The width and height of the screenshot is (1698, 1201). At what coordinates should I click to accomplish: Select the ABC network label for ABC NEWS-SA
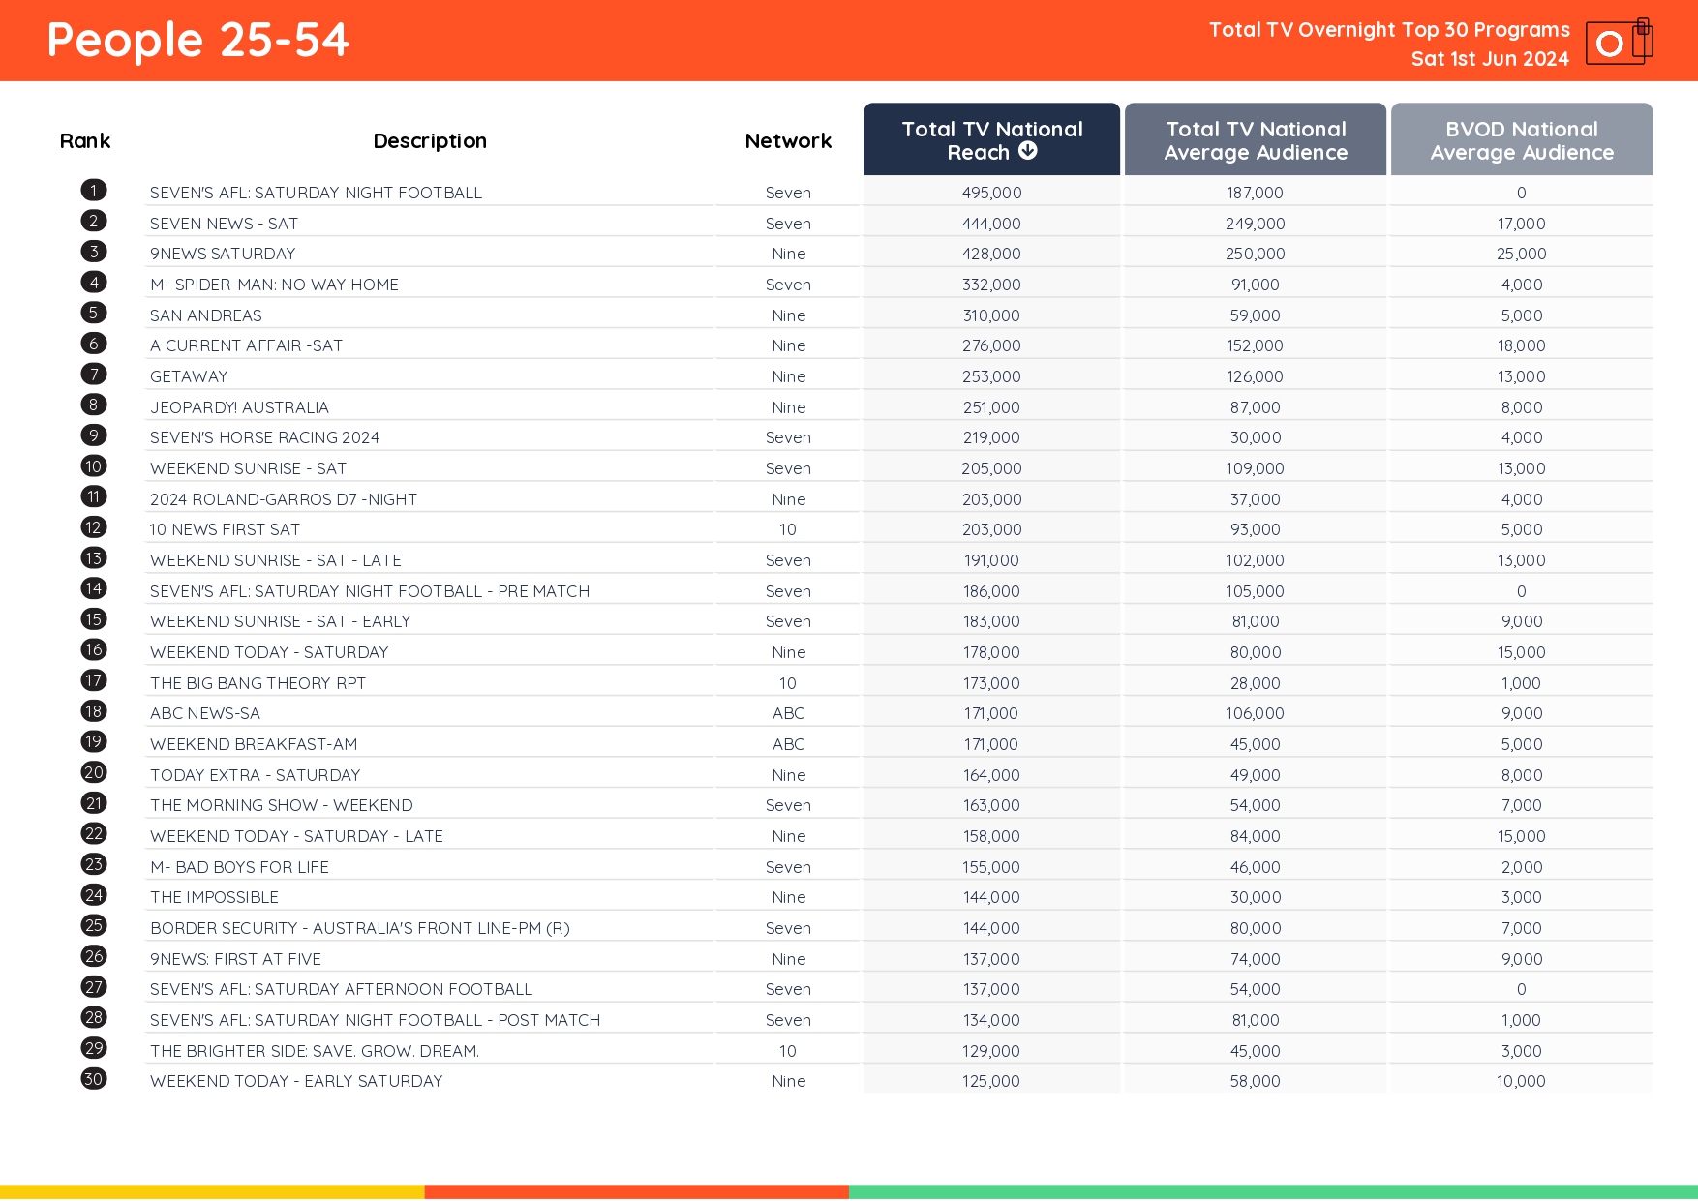coord(787,712)
